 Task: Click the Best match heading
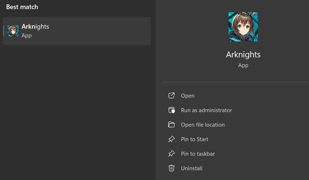[22, 7]
